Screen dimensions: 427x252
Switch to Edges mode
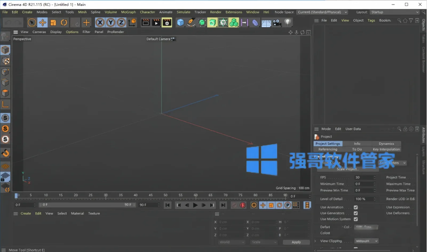coord(5,83)
